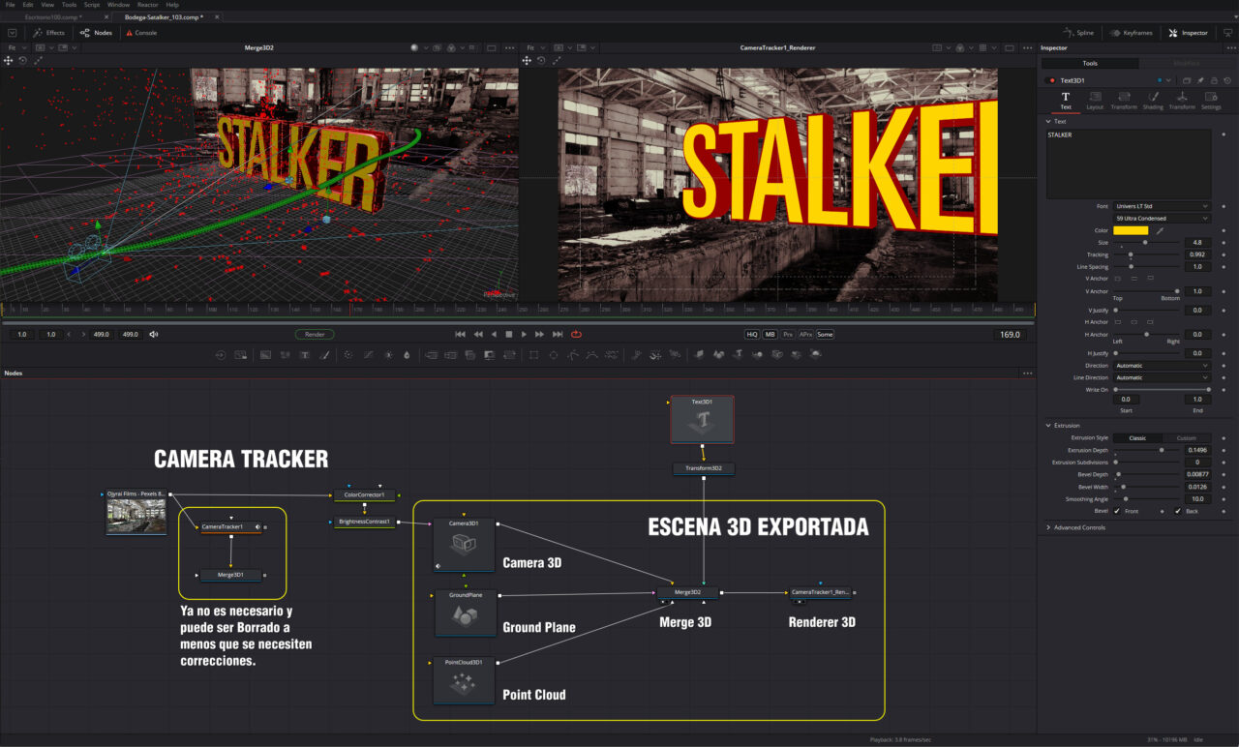
Task: Switch to Modifiers tab in Inspector
Action: 1185,63
